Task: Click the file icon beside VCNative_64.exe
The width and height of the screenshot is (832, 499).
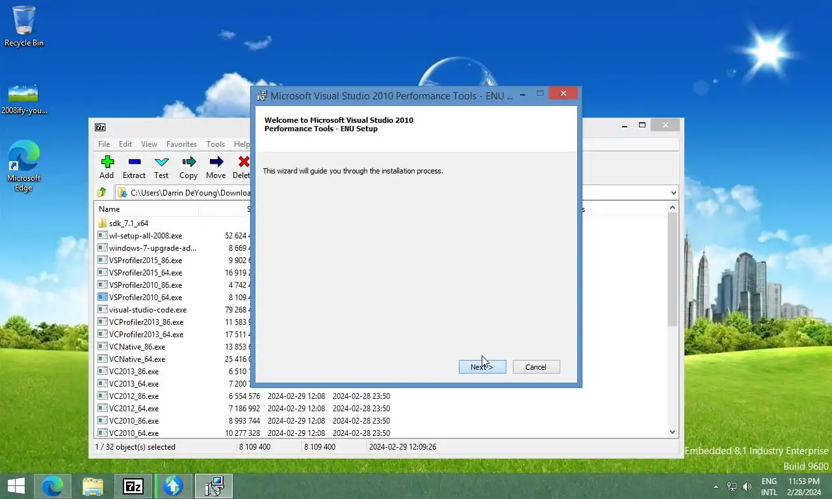Action: click(102, 359)
